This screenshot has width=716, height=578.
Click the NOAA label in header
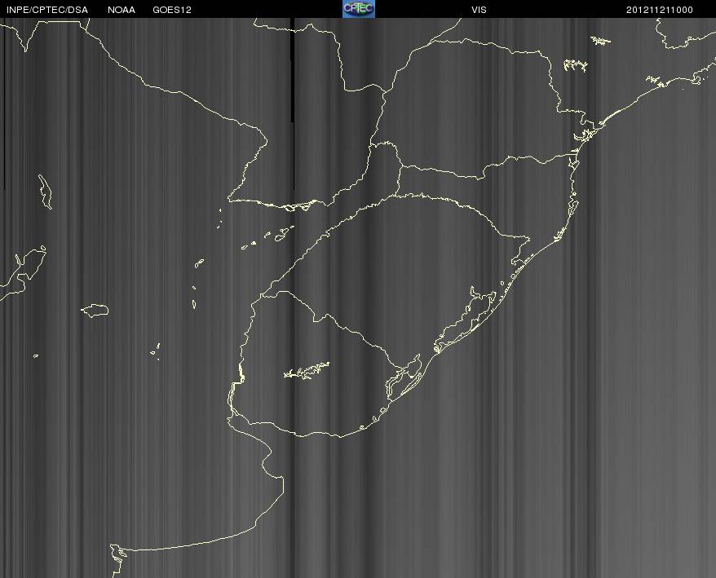tap(122, 10)
